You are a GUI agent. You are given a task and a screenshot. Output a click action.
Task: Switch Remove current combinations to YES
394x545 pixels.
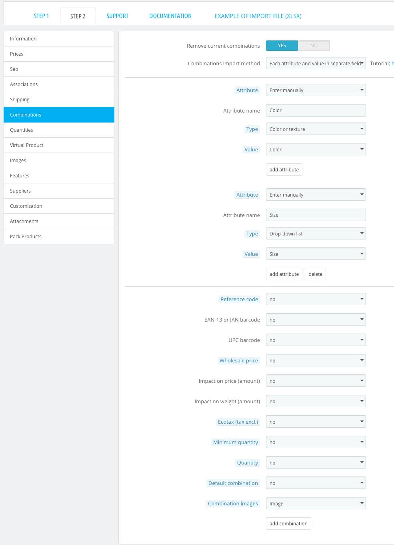[282, 46]
